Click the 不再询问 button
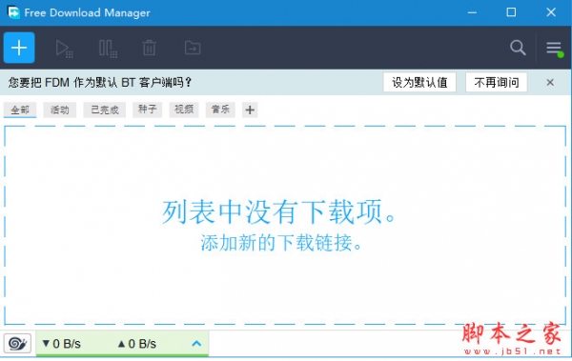Screen dimensions: 572x361 pyautogui.click(x=497, y=83)
